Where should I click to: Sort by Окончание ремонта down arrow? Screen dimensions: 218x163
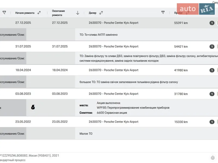(x=78, y=13)
